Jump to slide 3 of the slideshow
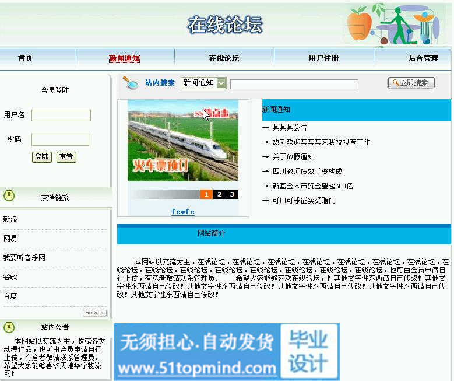The image size is (454, 381). 232,194
